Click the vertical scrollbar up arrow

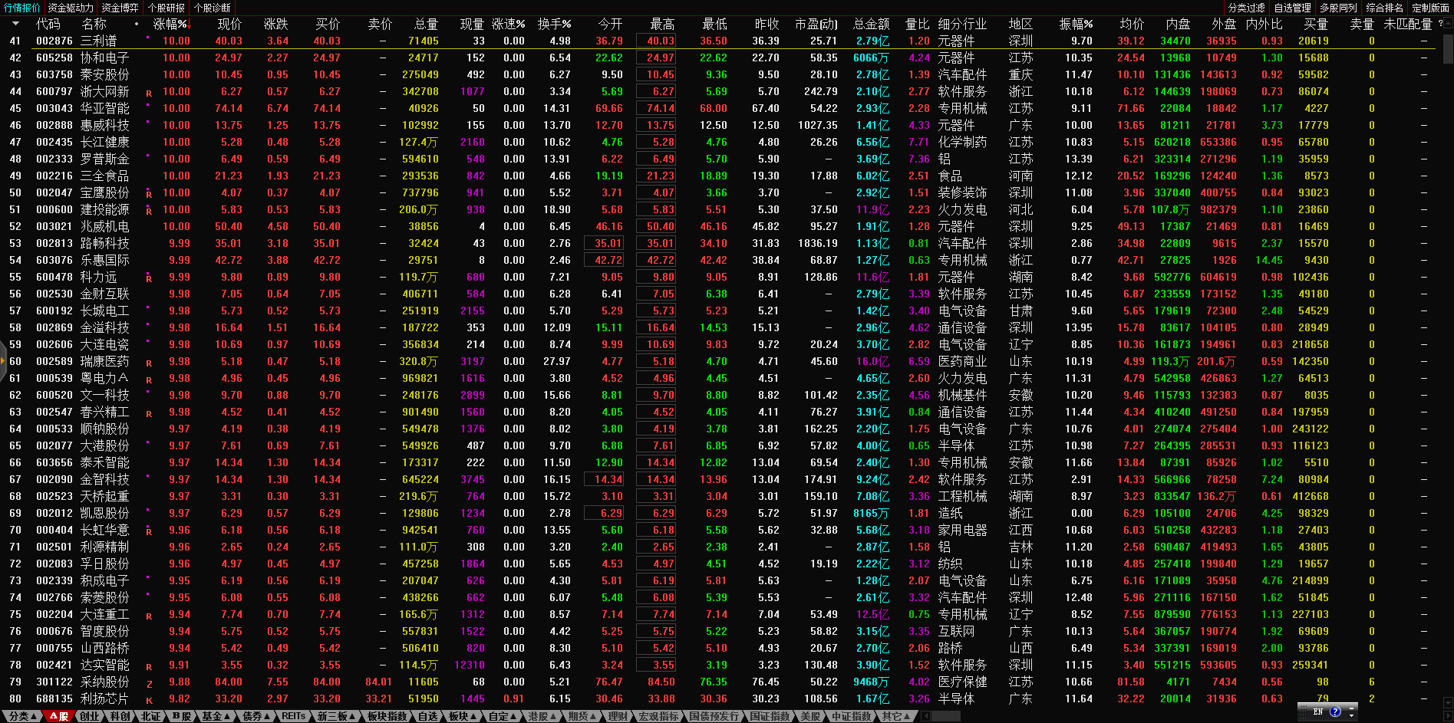1448,23
